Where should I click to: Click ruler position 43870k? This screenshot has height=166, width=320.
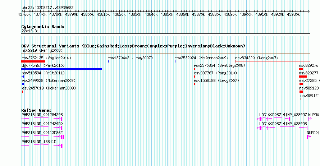pos(198,14)
